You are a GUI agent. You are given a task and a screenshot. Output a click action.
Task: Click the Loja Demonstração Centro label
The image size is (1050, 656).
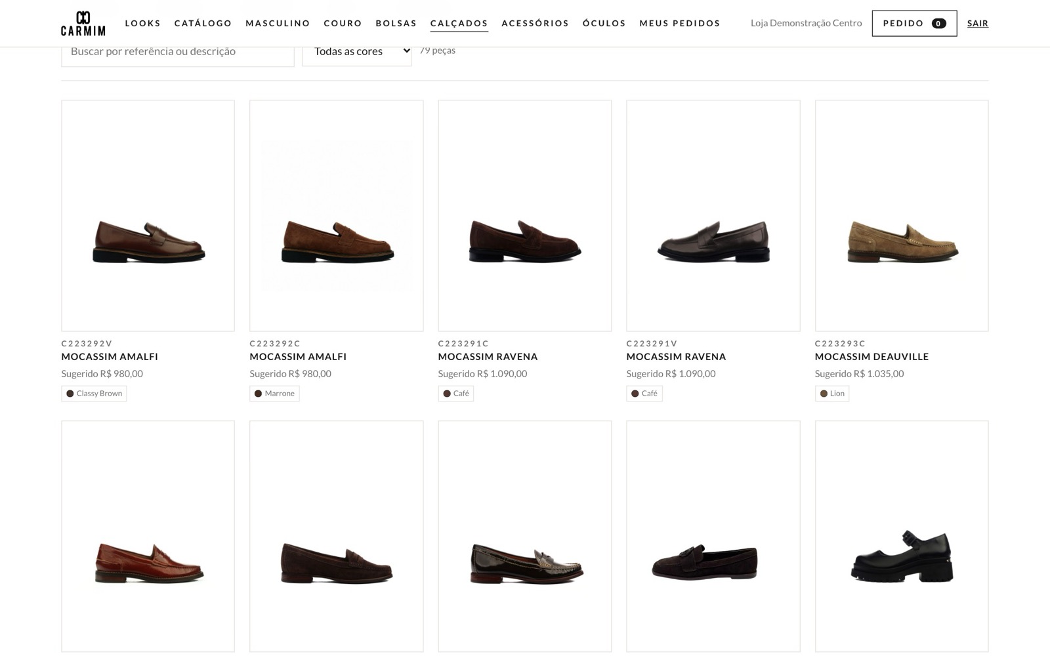point(806,23)
